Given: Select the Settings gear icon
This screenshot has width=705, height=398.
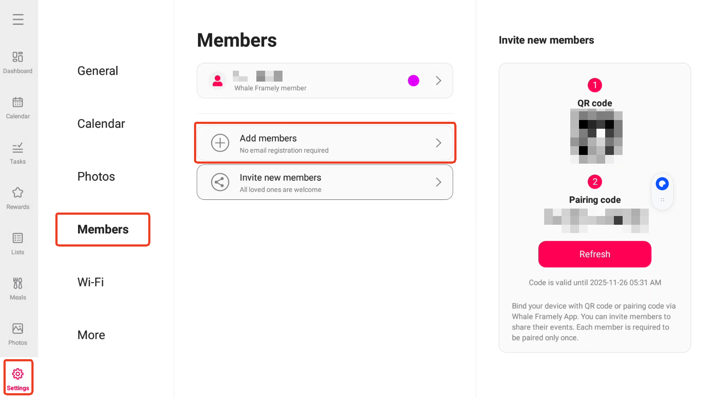Looking at the screenshot, I should pyautogui.click(x=18, y=374).
